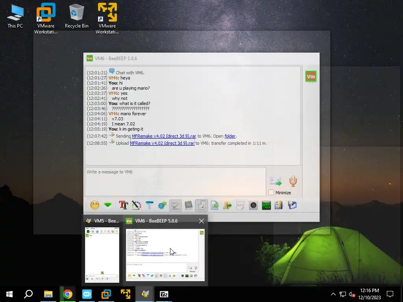The image size is (403, 302).
Task: Select the Recycle Bin desktop icon
Action: (x=77, y=16)
